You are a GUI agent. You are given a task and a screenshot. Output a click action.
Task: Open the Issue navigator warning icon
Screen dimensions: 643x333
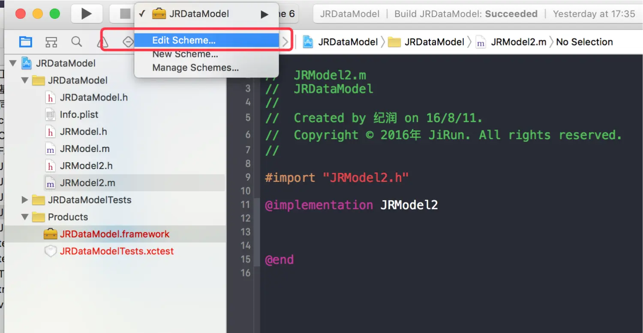(x=103, y=42)
